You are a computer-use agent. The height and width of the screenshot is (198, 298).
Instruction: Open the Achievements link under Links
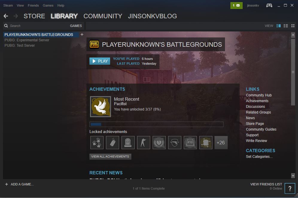coord(257,101)
